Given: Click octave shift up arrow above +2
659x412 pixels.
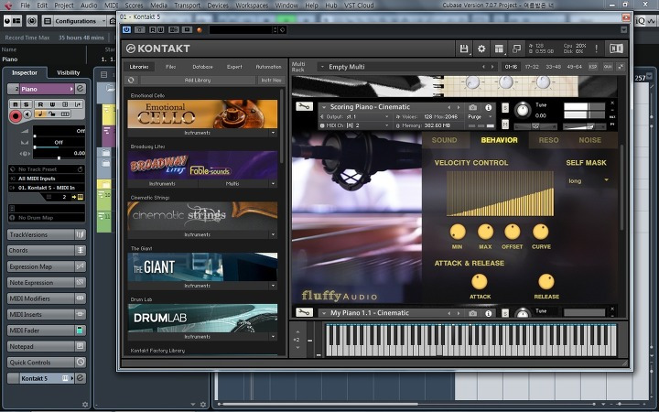Looking at the screenshot, I should click(x=297, y=331).
